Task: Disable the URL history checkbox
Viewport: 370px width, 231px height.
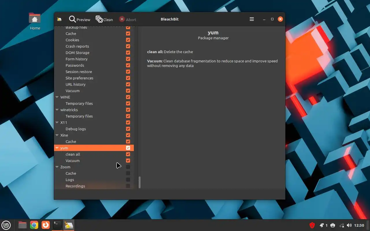Action: 128,84
